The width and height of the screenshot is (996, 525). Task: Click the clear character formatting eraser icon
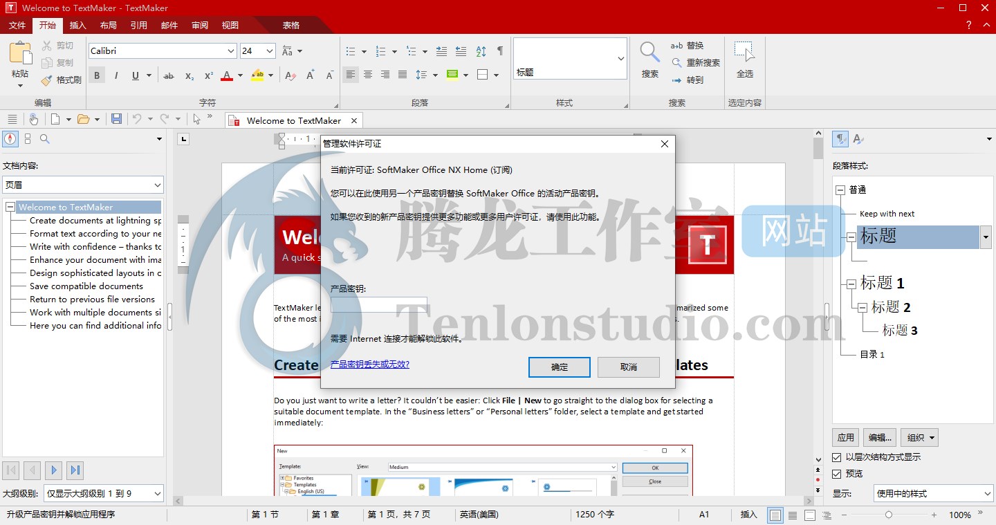[x=290, y=75]
